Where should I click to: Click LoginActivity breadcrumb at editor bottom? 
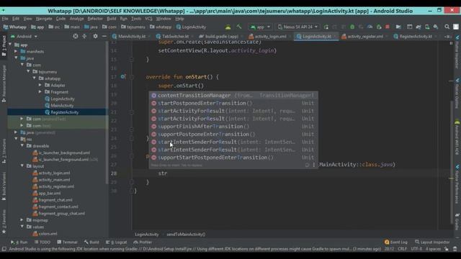(147, 235)
